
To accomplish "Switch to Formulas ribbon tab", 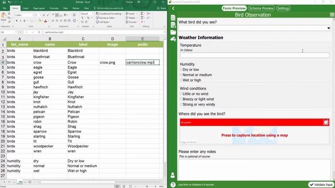I will coord(54,8).
